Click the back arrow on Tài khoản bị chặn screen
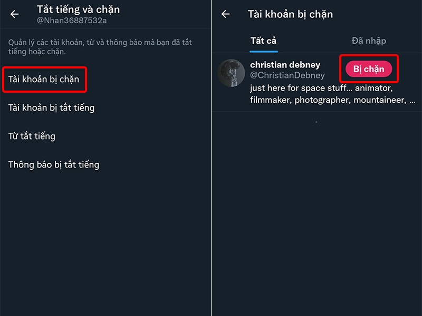The height and width of the screenshot is (316, 422). [x=224, y=14]
